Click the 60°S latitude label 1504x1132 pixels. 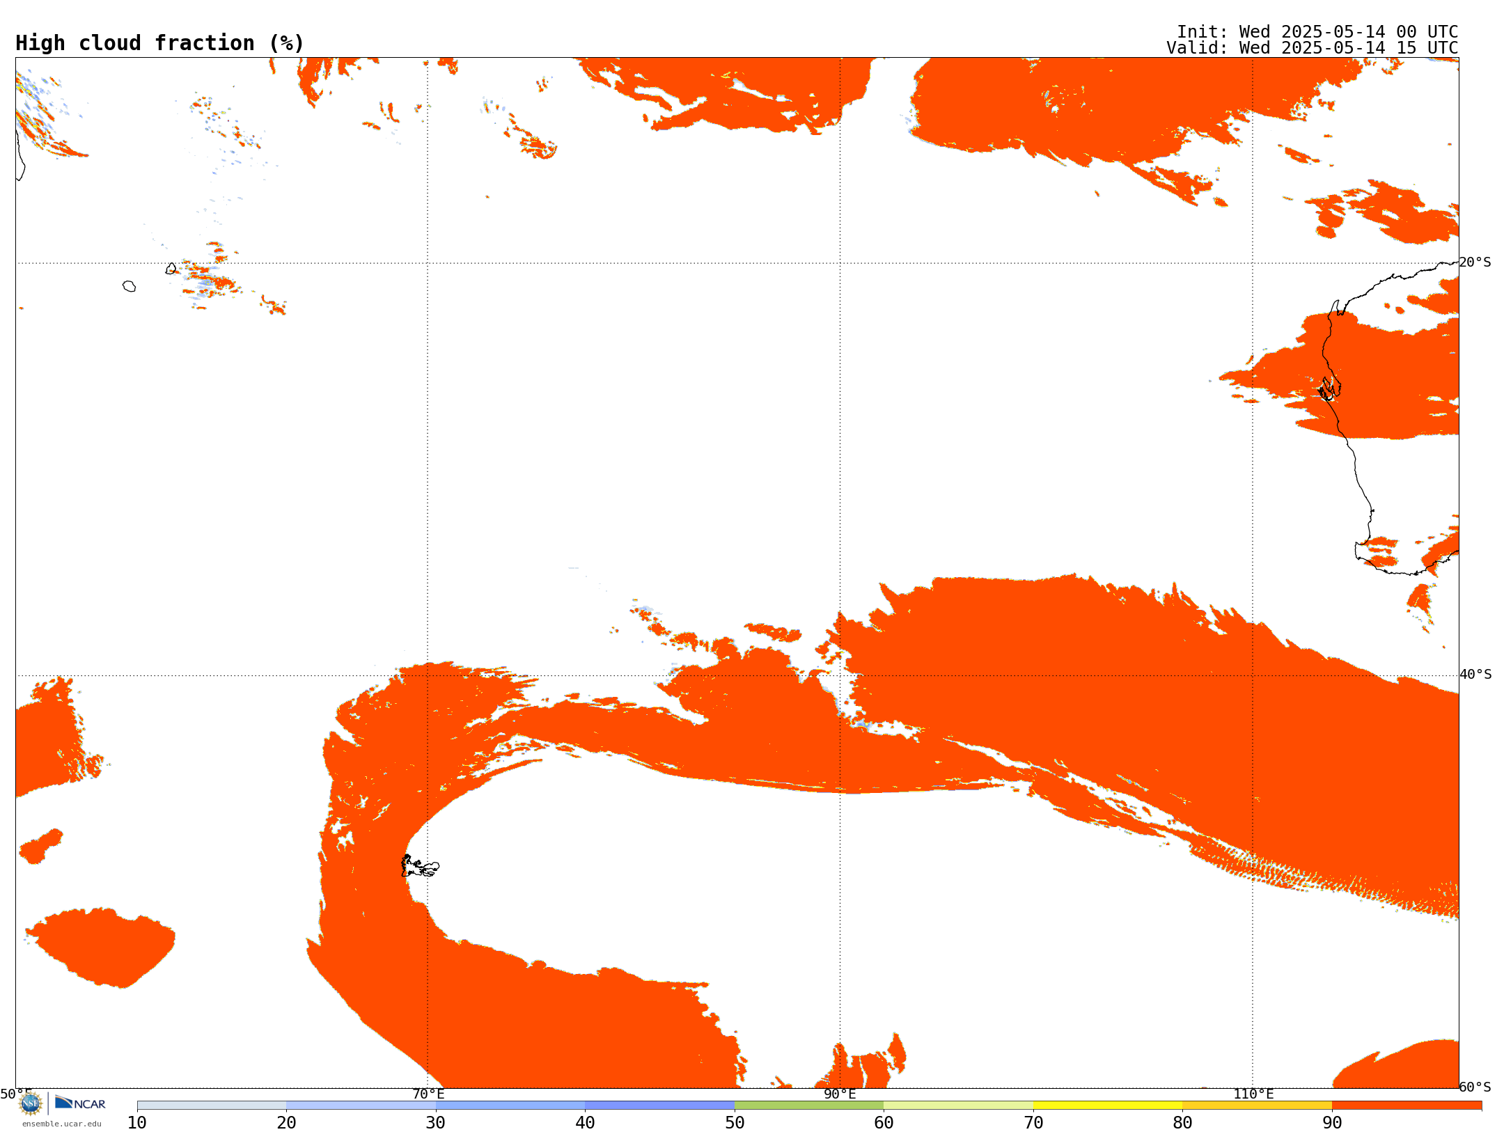(x=1475, y=1087)
